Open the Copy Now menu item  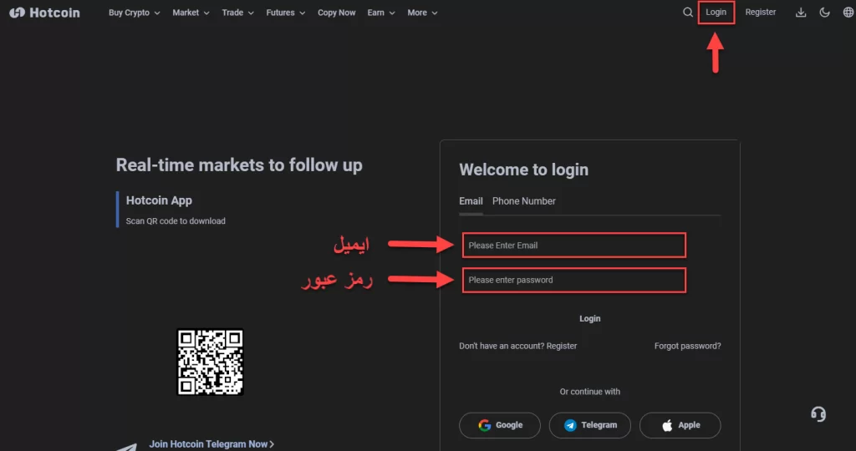[336, 13]
